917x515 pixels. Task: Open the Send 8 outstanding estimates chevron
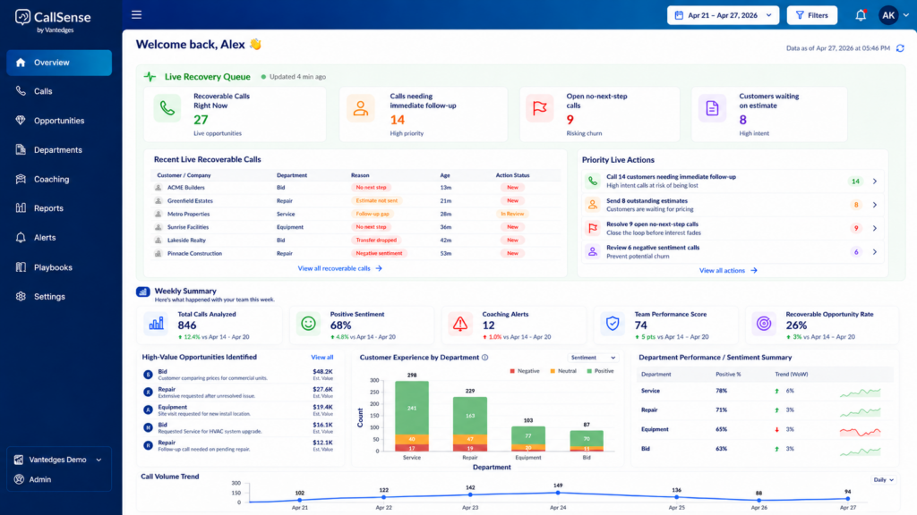coord(875,205)
